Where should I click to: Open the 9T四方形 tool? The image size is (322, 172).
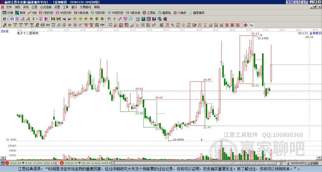click(115, 13)
